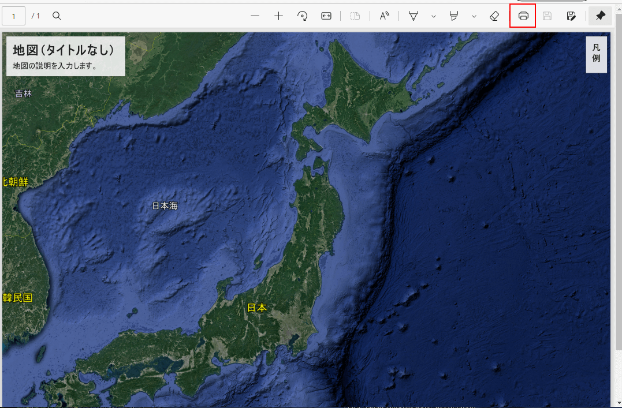Click the vertical scrollbar up arrow
The image size is (622, 408).
pyautogui.click(x=619, y=9)
